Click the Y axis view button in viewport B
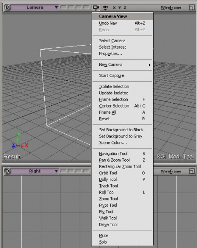The width and height of the screenshot is (197, 248). [x=120, y=7]
